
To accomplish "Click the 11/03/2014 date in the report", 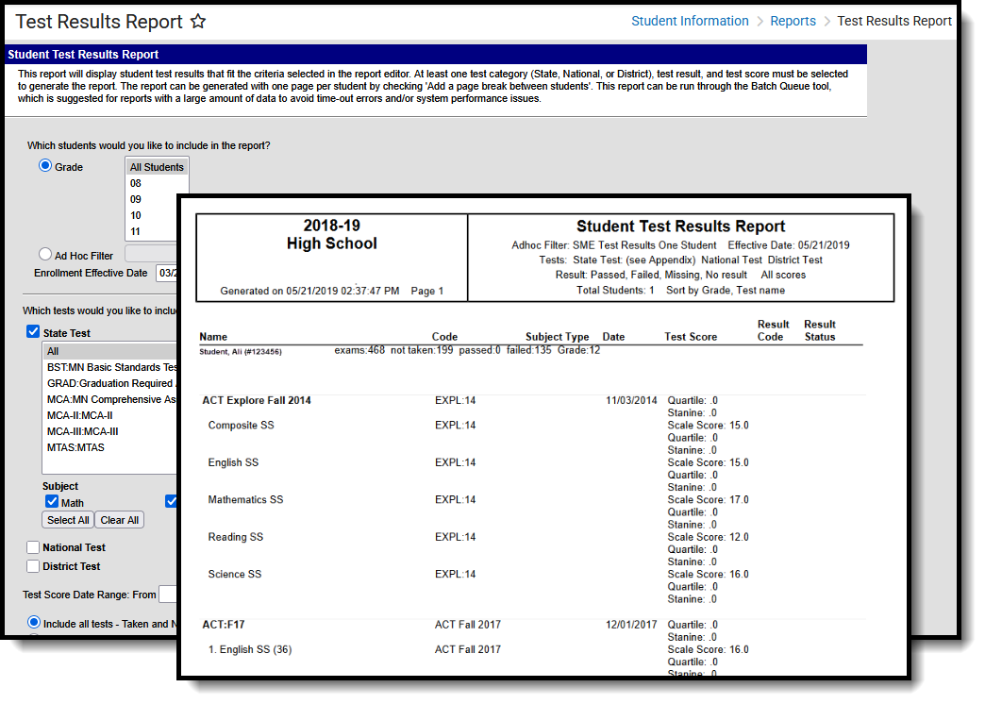I will tap(631, 401).
